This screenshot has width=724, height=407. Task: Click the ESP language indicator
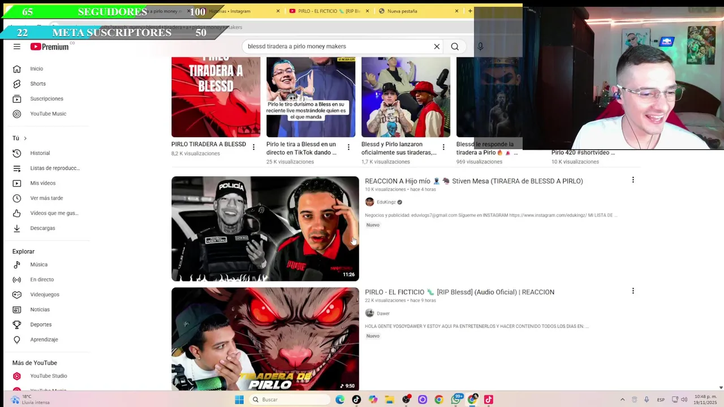pos(661,400)
